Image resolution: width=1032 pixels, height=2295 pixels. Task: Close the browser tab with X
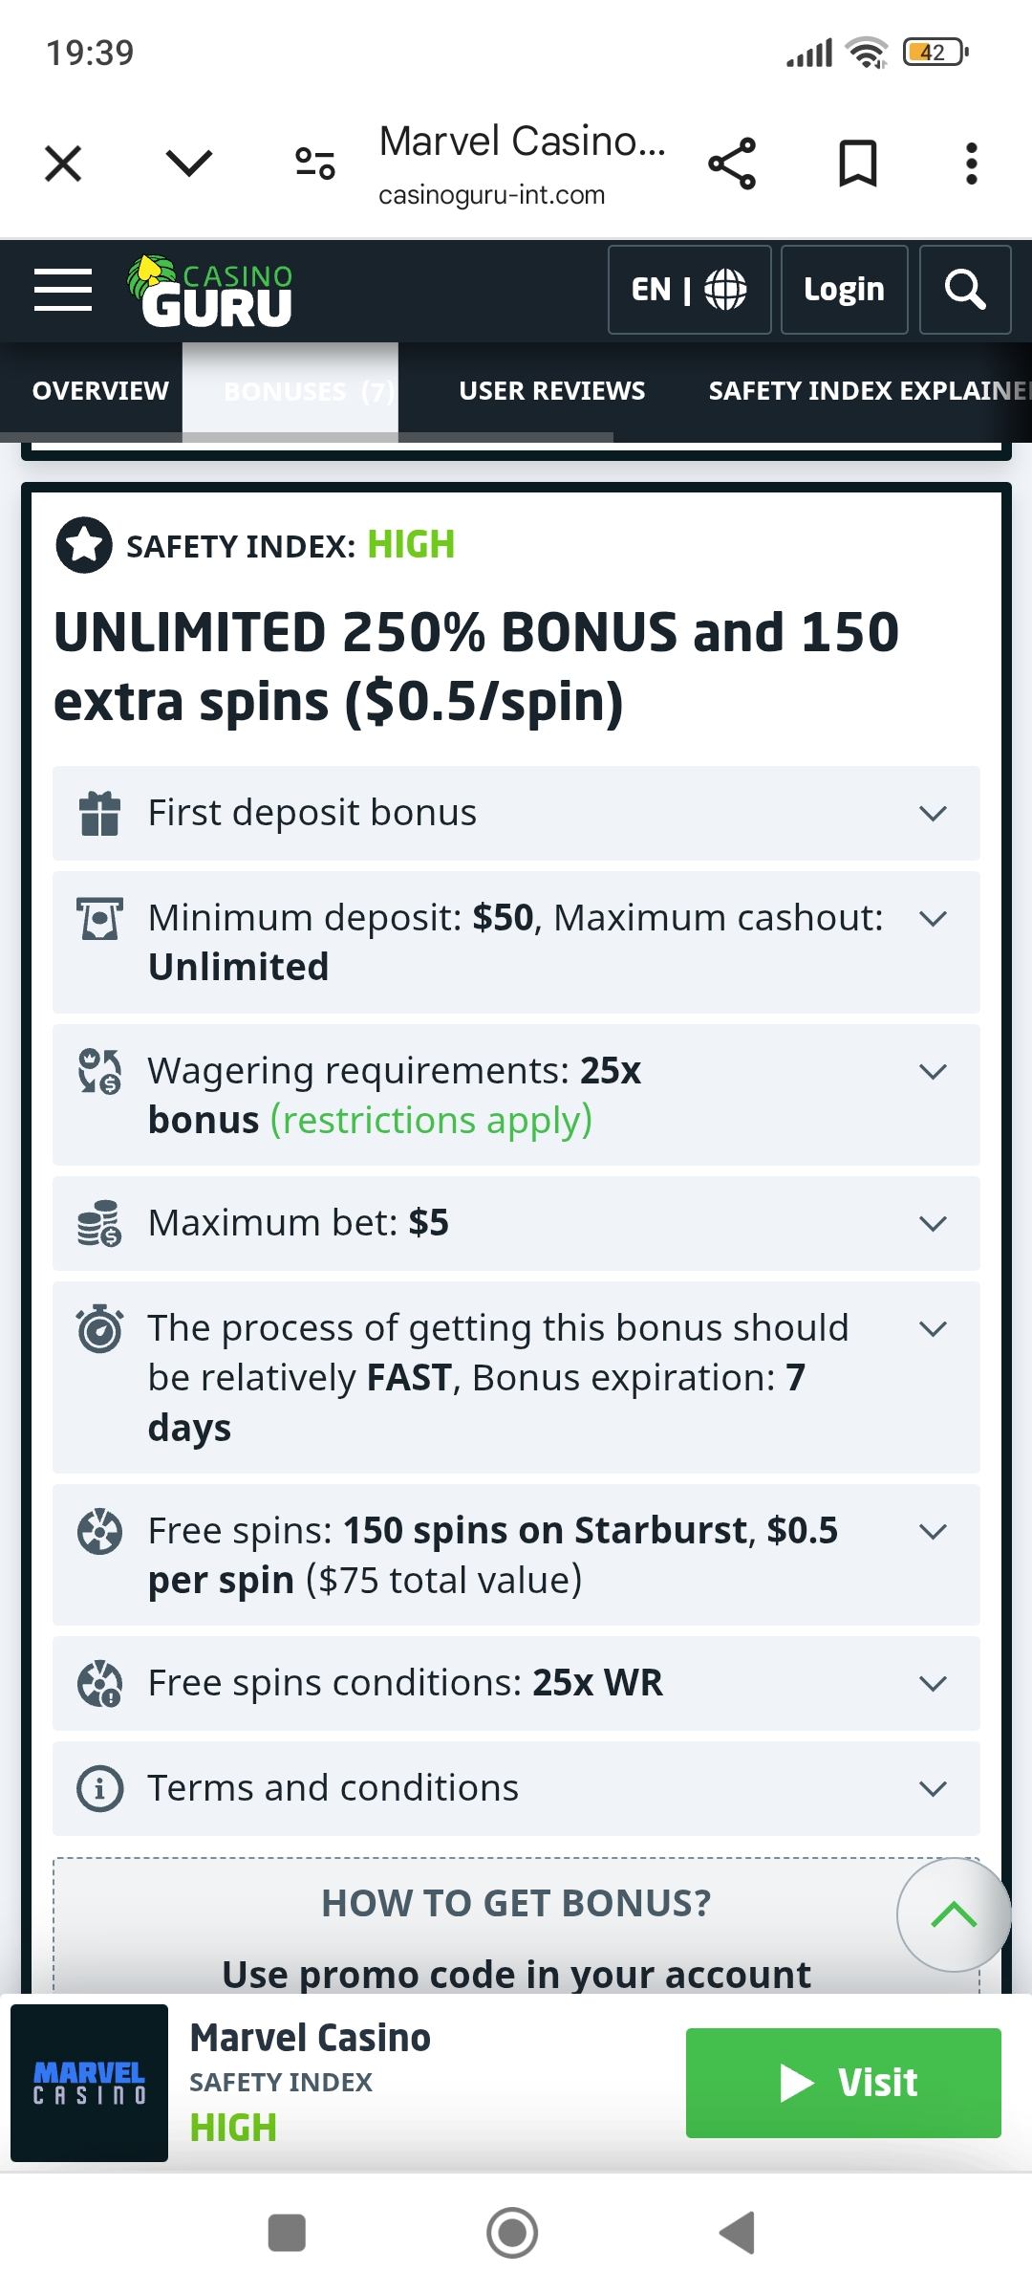click(x=63, y=164)
